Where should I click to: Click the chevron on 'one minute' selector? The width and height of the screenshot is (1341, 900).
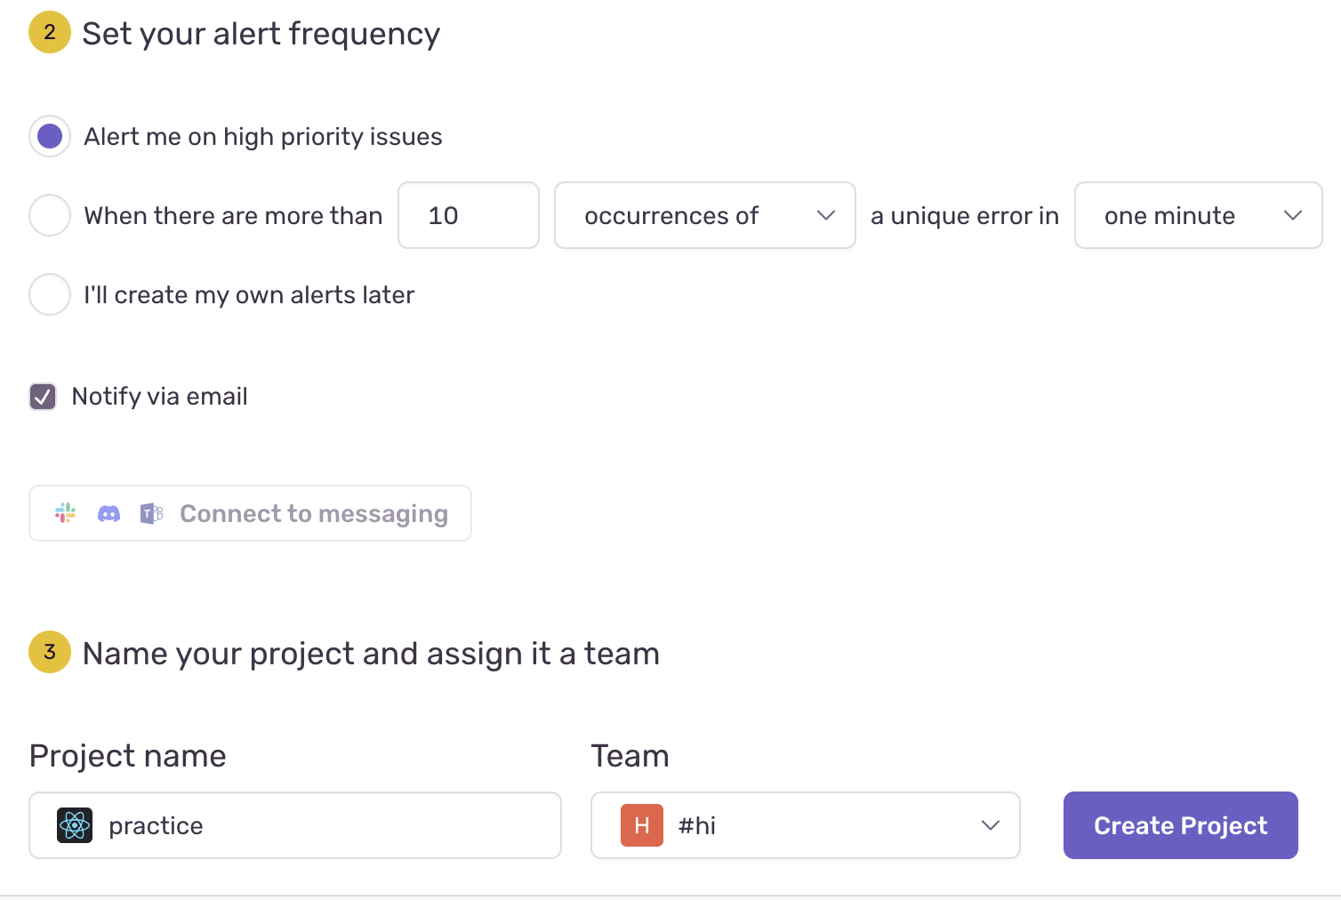pos(1293,215)
